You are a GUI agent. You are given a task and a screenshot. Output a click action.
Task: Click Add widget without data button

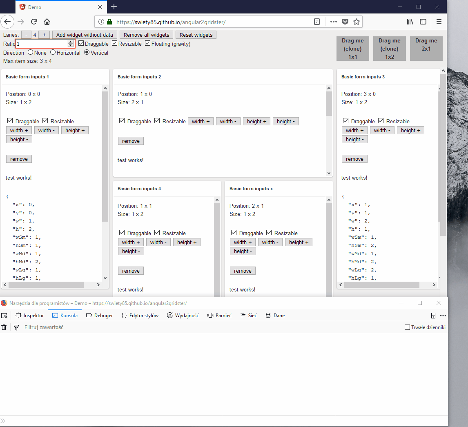coord(85,35)
